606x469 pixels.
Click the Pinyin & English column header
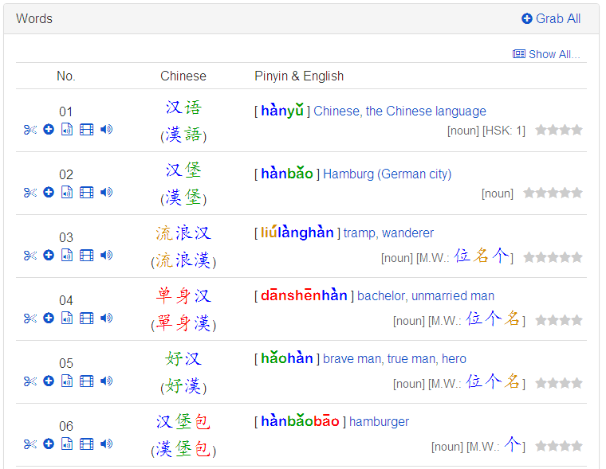coord(299,76)
